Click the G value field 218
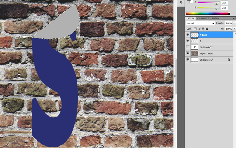The height and width of the screenshot is (148, 236). 225,3
